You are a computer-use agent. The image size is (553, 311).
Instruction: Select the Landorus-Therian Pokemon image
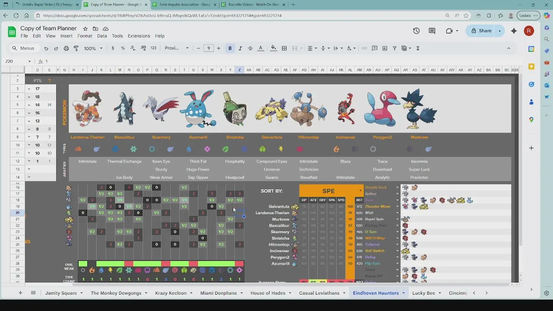[87, 108]
